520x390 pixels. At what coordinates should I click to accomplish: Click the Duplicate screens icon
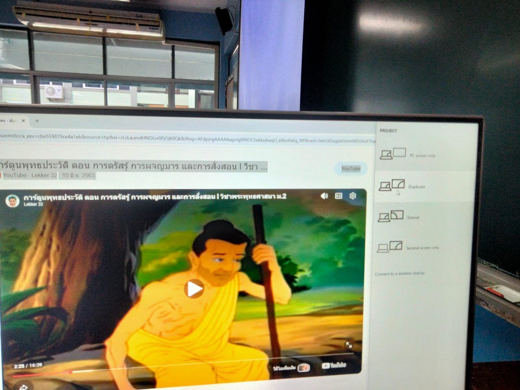392,185
